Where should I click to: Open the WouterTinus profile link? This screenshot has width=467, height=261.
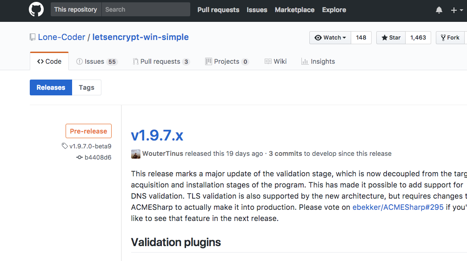click(x=163, y=154)
